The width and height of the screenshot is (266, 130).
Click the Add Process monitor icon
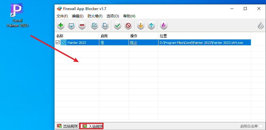click(x=71, y=25)
